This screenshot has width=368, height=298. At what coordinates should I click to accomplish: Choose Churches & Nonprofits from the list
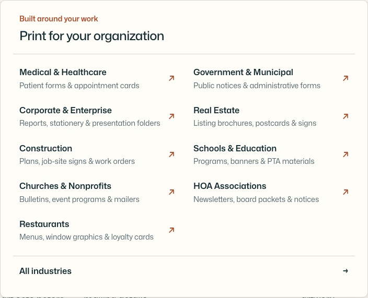click(x=97, y=193)
